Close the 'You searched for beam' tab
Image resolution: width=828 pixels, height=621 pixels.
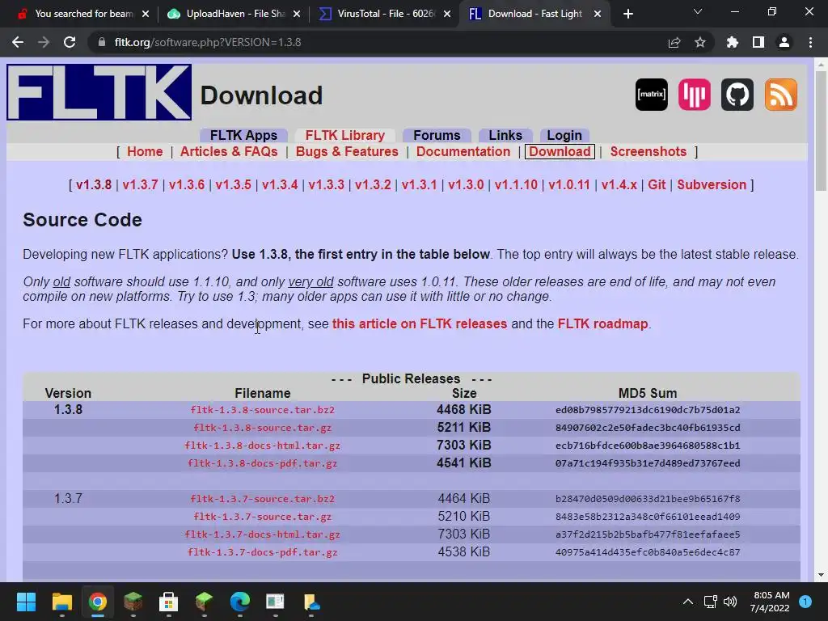coord(146,14)
